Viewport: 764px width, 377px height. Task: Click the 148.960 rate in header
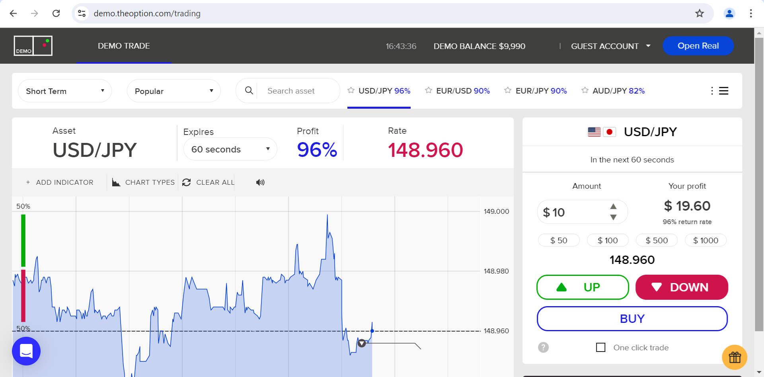[425, 150]
